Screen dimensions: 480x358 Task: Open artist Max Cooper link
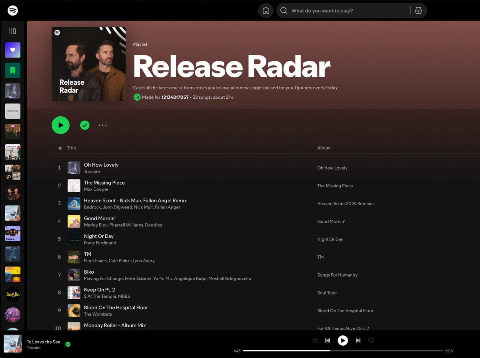point(96,189)
